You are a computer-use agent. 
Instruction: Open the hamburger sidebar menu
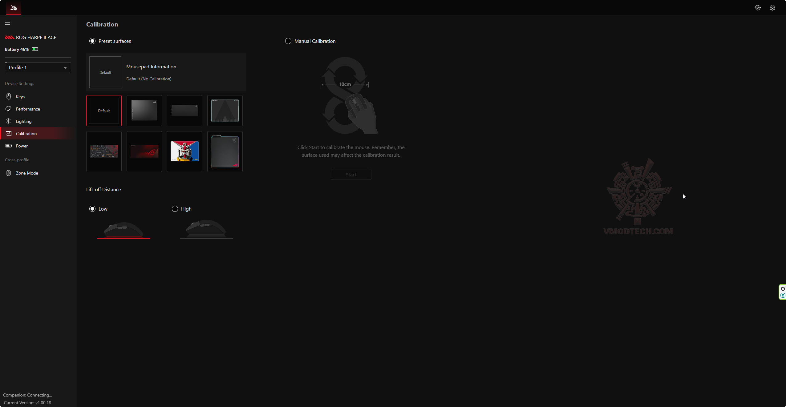pos(8,23)
